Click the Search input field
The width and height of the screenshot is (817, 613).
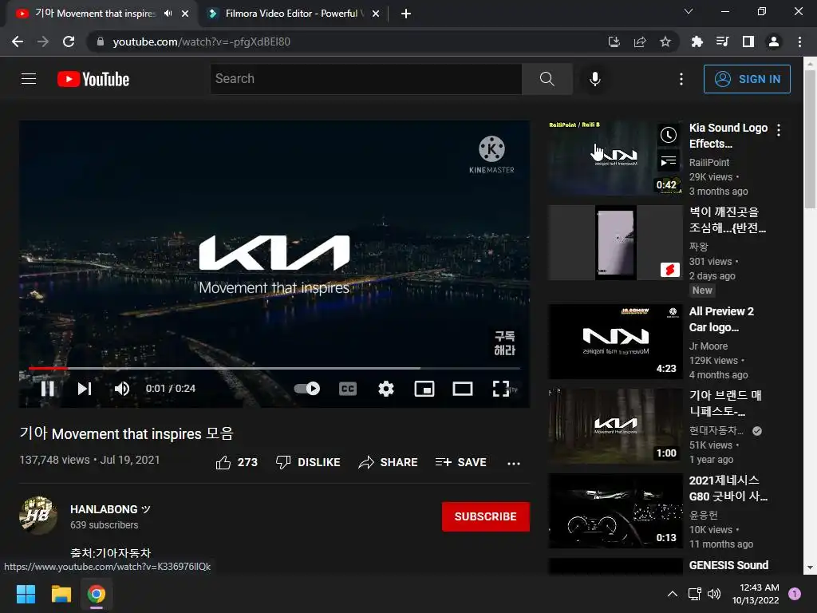point(366,79)
